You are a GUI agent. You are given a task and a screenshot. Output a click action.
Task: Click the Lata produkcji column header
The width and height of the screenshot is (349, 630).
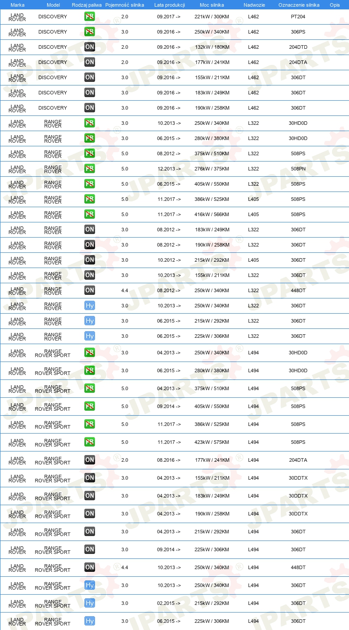pyautogui.click(x=170, y=5)
